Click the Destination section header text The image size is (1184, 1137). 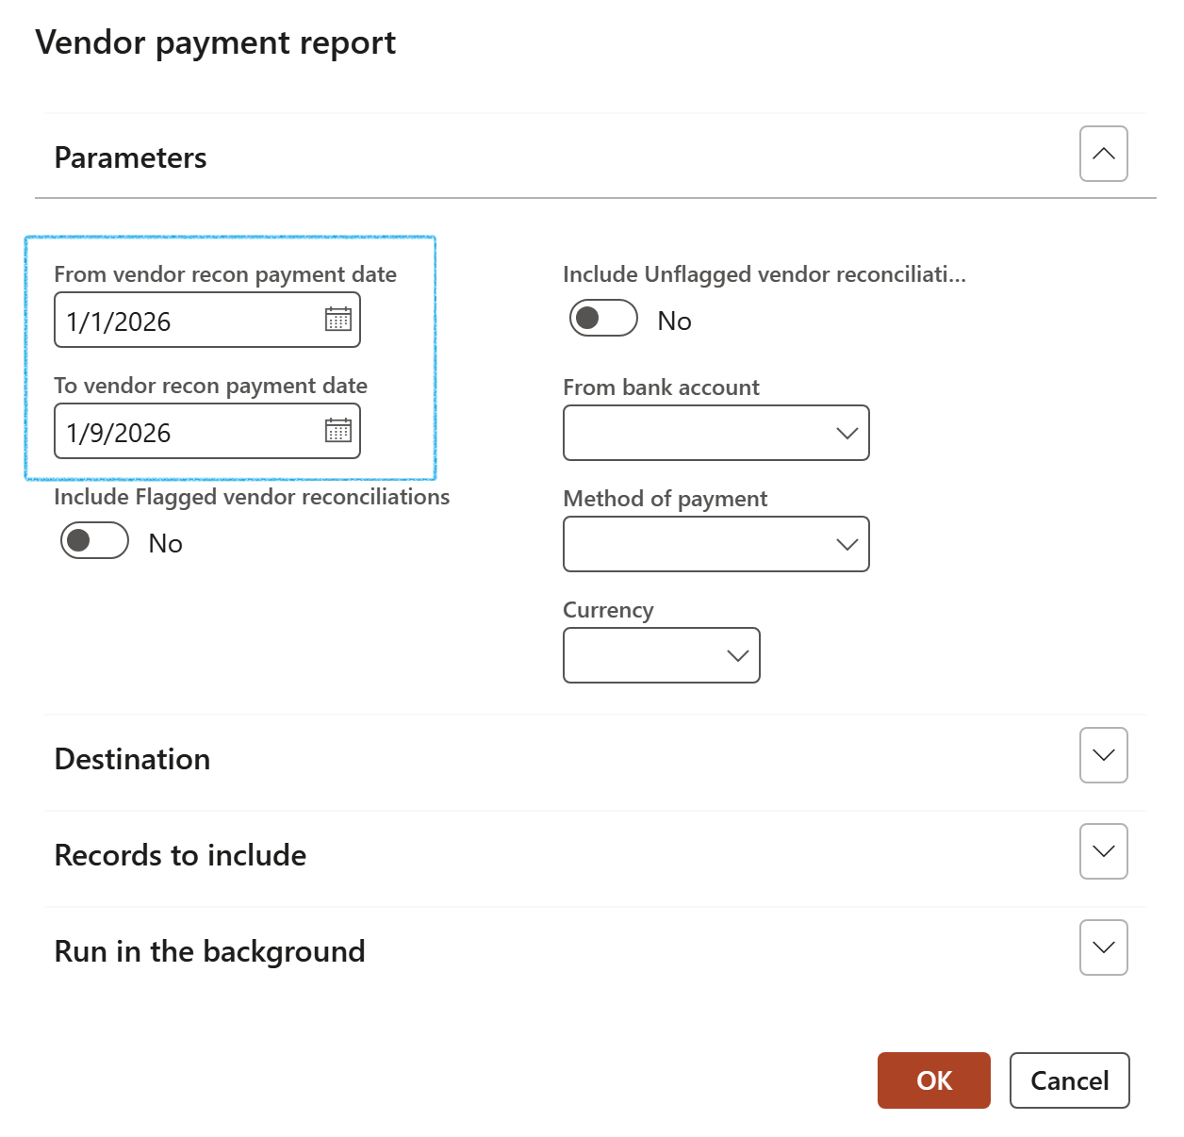133,759
